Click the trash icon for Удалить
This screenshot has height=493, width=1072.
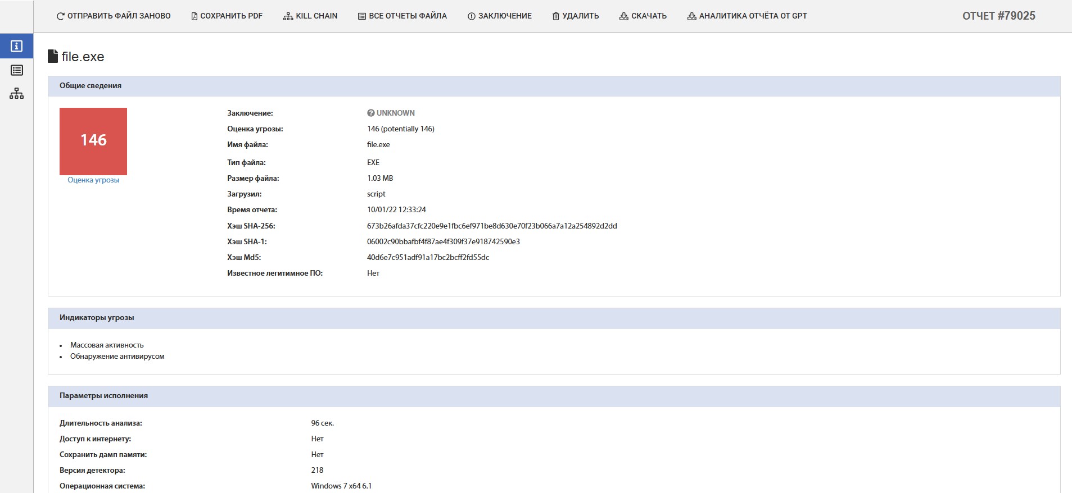(556, 16)
